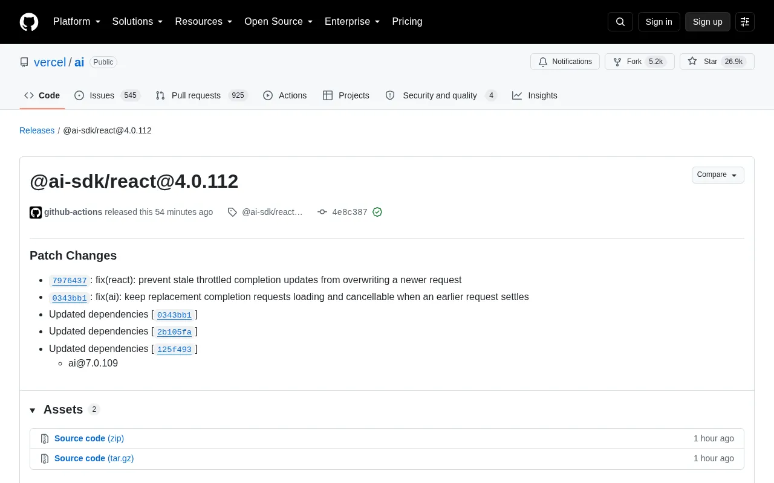Open the appearance settings icon button

click(745, 22)
